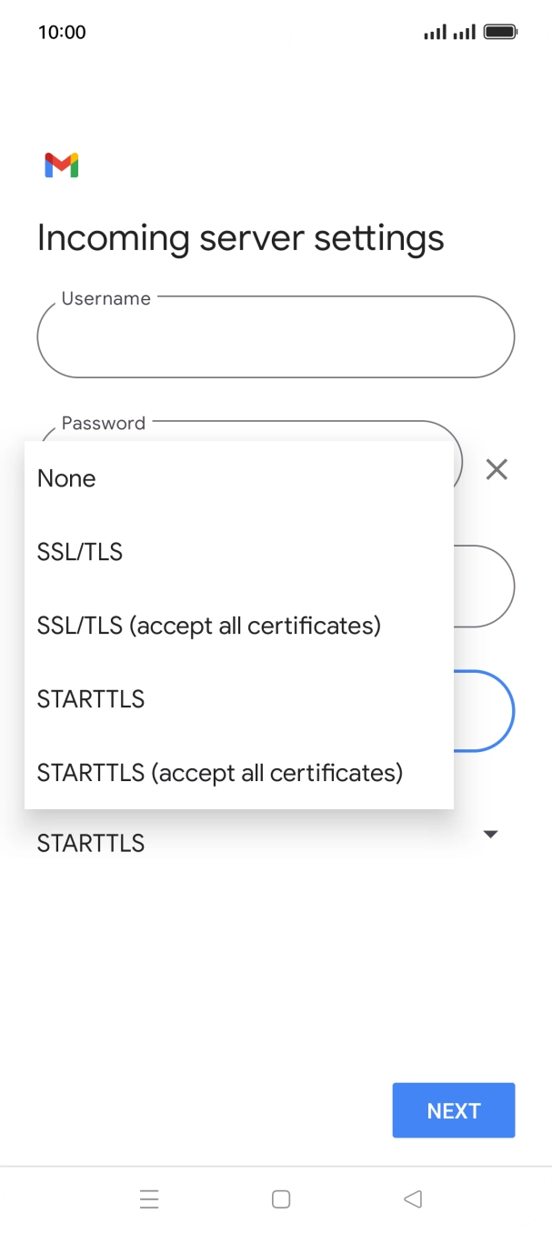Open recent apps from the navigation bar
The width and height of the screenshot is (552, 1233).
149,1199
